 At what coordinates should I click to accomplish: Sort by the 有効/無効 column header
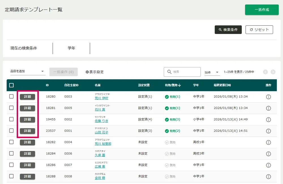click(173, 85)
